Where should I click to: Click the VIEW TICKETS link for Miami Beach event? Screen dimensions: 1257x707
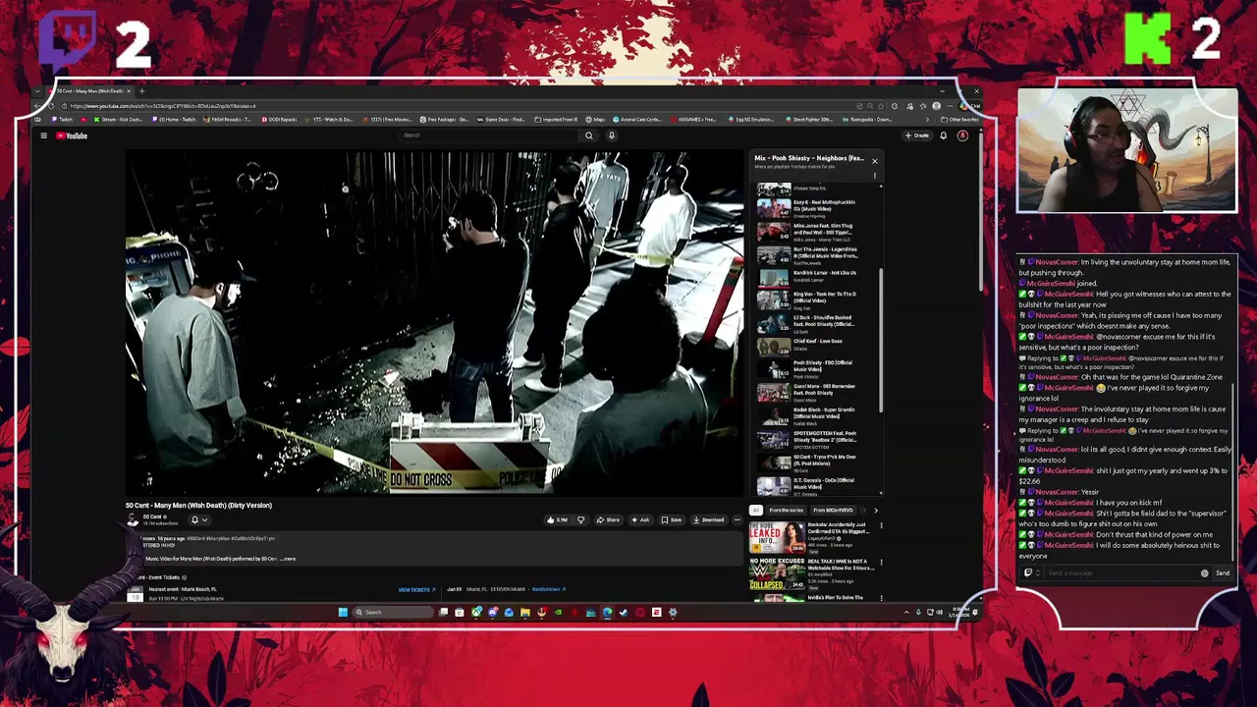click(415, 590)
